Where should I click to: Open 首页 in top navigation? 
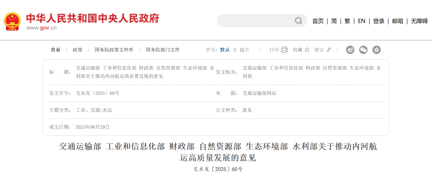pyautogui.click(x=318, y=21)
